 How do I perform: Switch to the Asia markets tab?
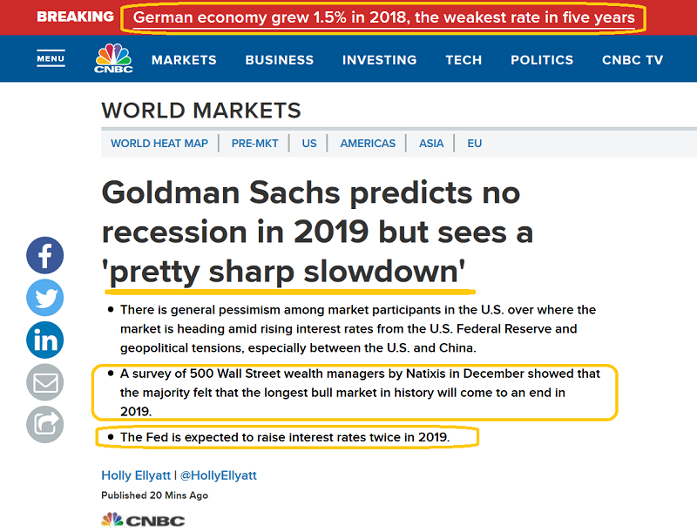(431, 144)
